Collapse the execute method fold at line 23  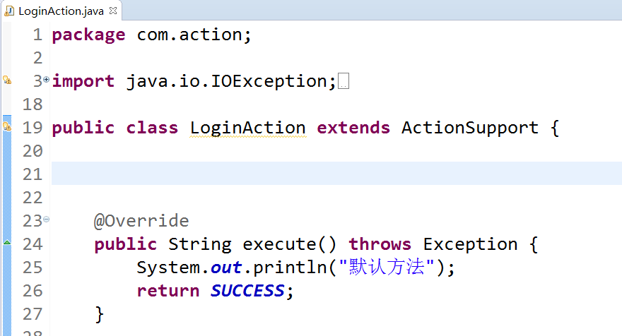47,219
